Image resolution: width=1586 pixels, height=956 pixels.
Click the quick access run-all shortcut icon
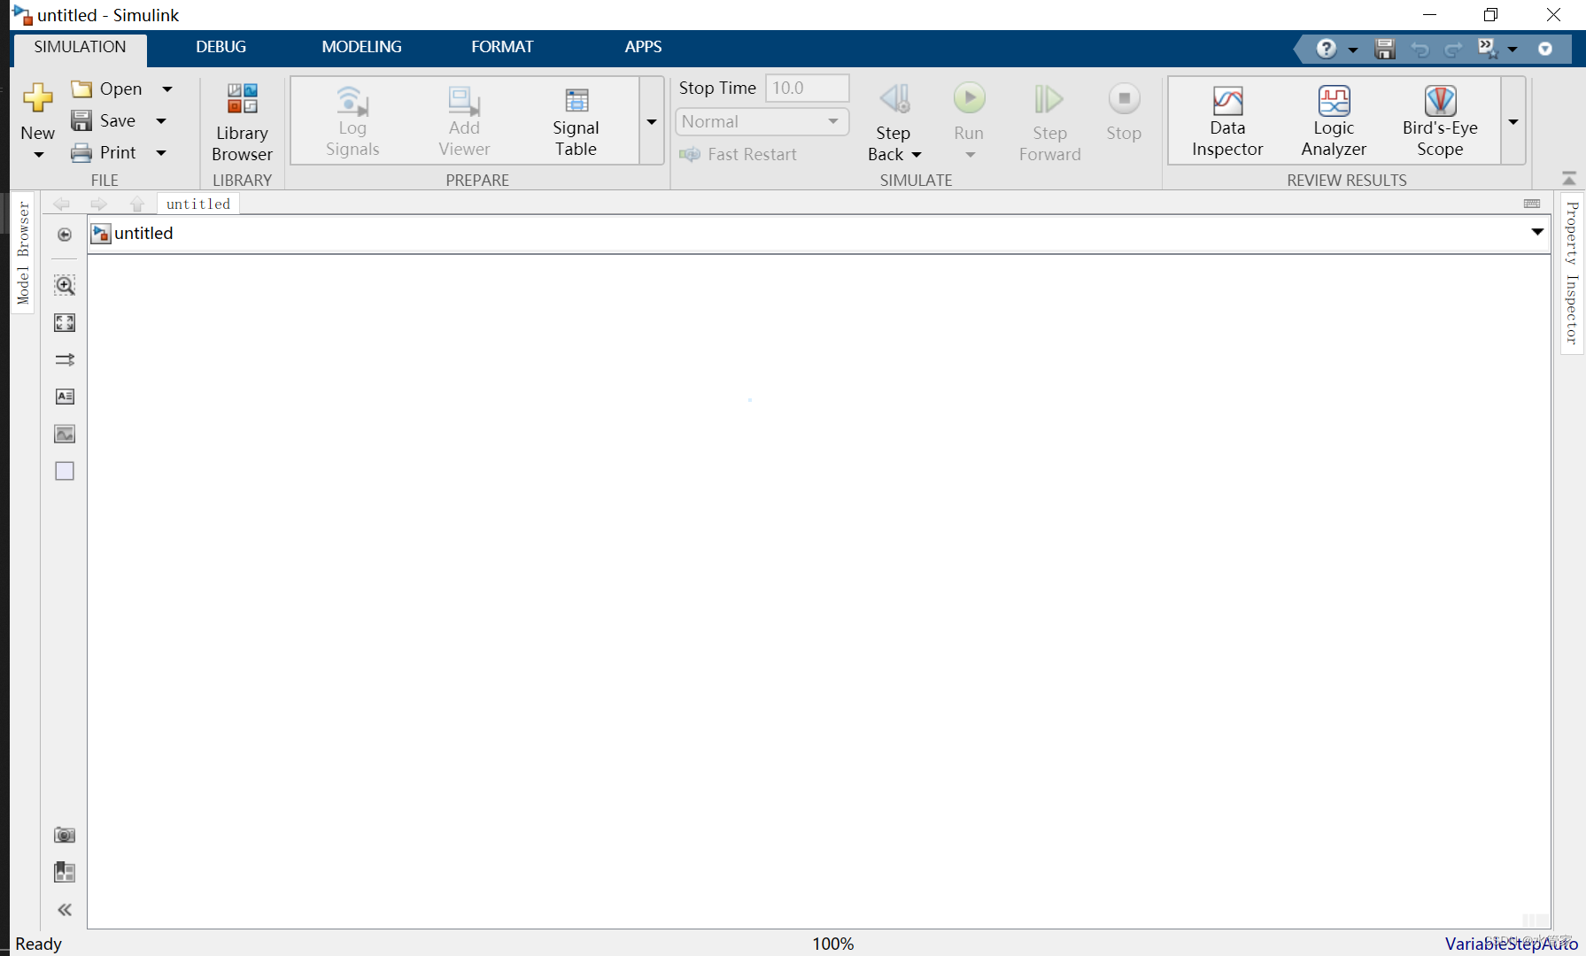pyautogui.click(x=1488, y=49)
